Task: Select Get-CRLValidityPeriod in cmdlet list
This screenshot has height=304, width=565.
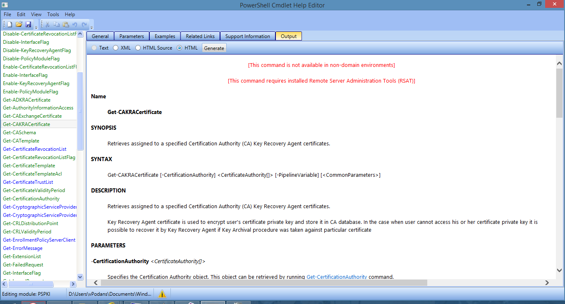Action: 27,232
